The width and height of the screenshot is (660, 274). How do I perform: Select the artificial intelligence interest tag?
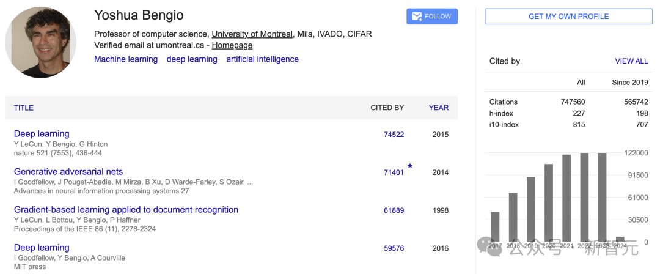click(x=262, y=59)
